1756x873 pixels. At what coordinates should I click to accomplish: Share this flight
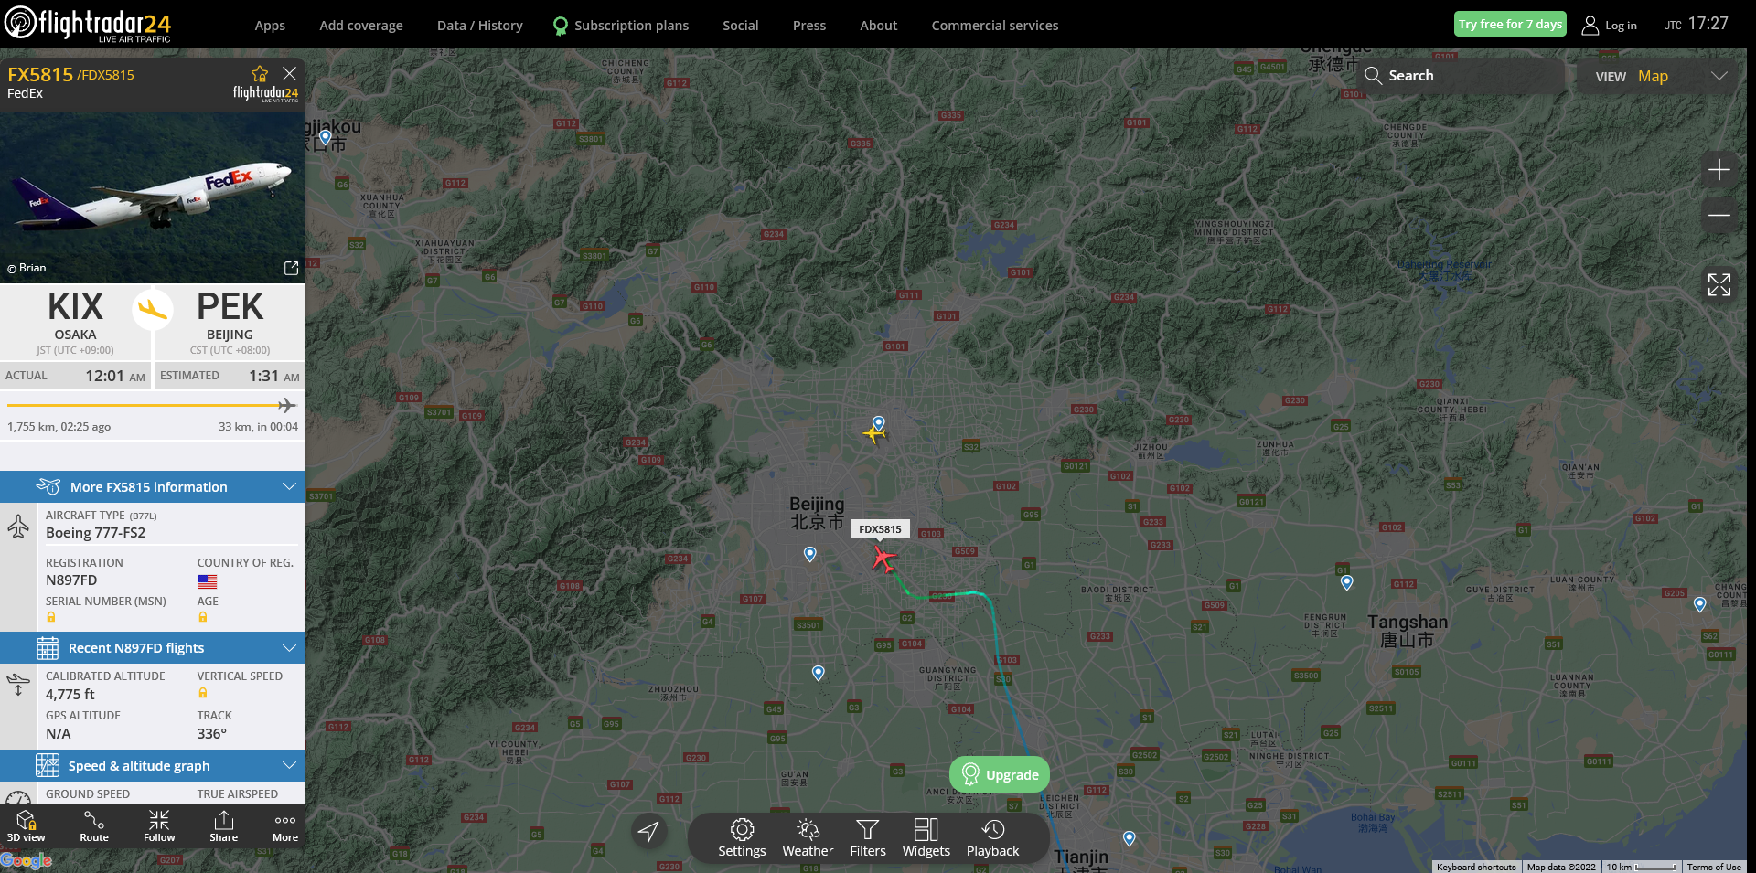(223, 825)
